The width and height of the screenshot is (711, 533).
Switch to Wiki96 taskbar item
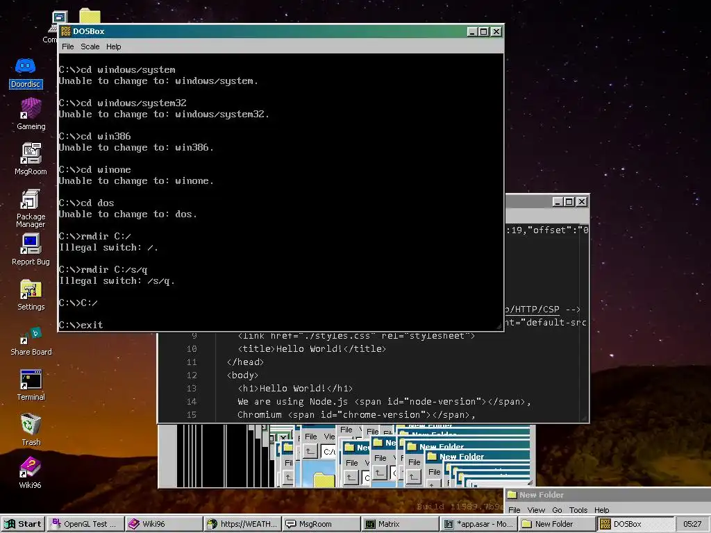[x=163, y=524]
